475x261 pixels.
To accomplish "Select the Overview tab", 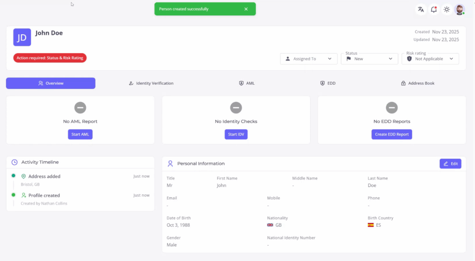I will click(x=51, y=83).
